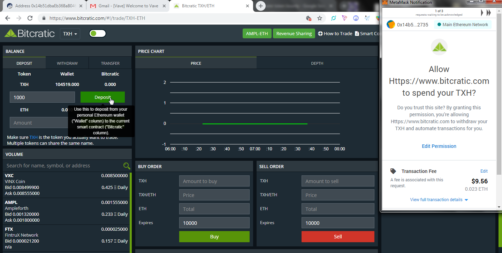Close the Address 0x14b51 browser tab

(x=81, y=6)
